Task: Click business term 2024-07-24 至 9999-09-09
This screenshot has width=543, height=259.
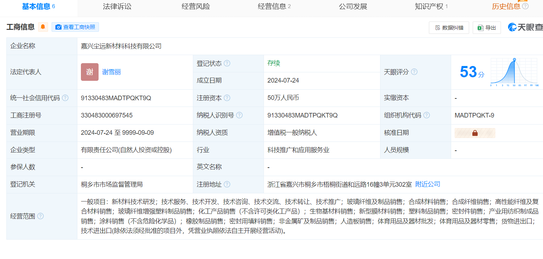Action: tap(117, 133)
